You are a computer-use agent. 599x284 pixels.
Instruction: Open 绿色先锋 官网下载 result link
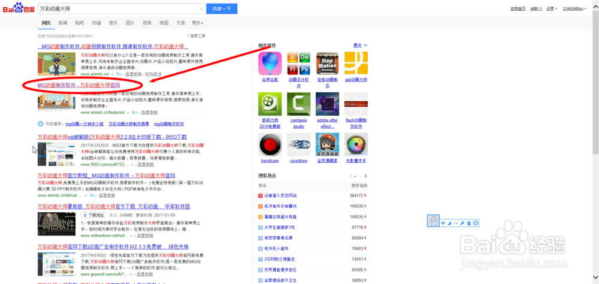click(113, 246)
